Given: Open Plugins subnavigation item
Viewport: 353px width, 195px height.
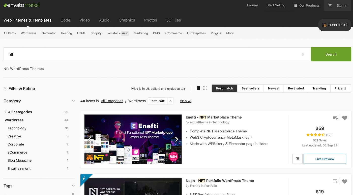Looking at the screenshot, I should click(216, 33).
